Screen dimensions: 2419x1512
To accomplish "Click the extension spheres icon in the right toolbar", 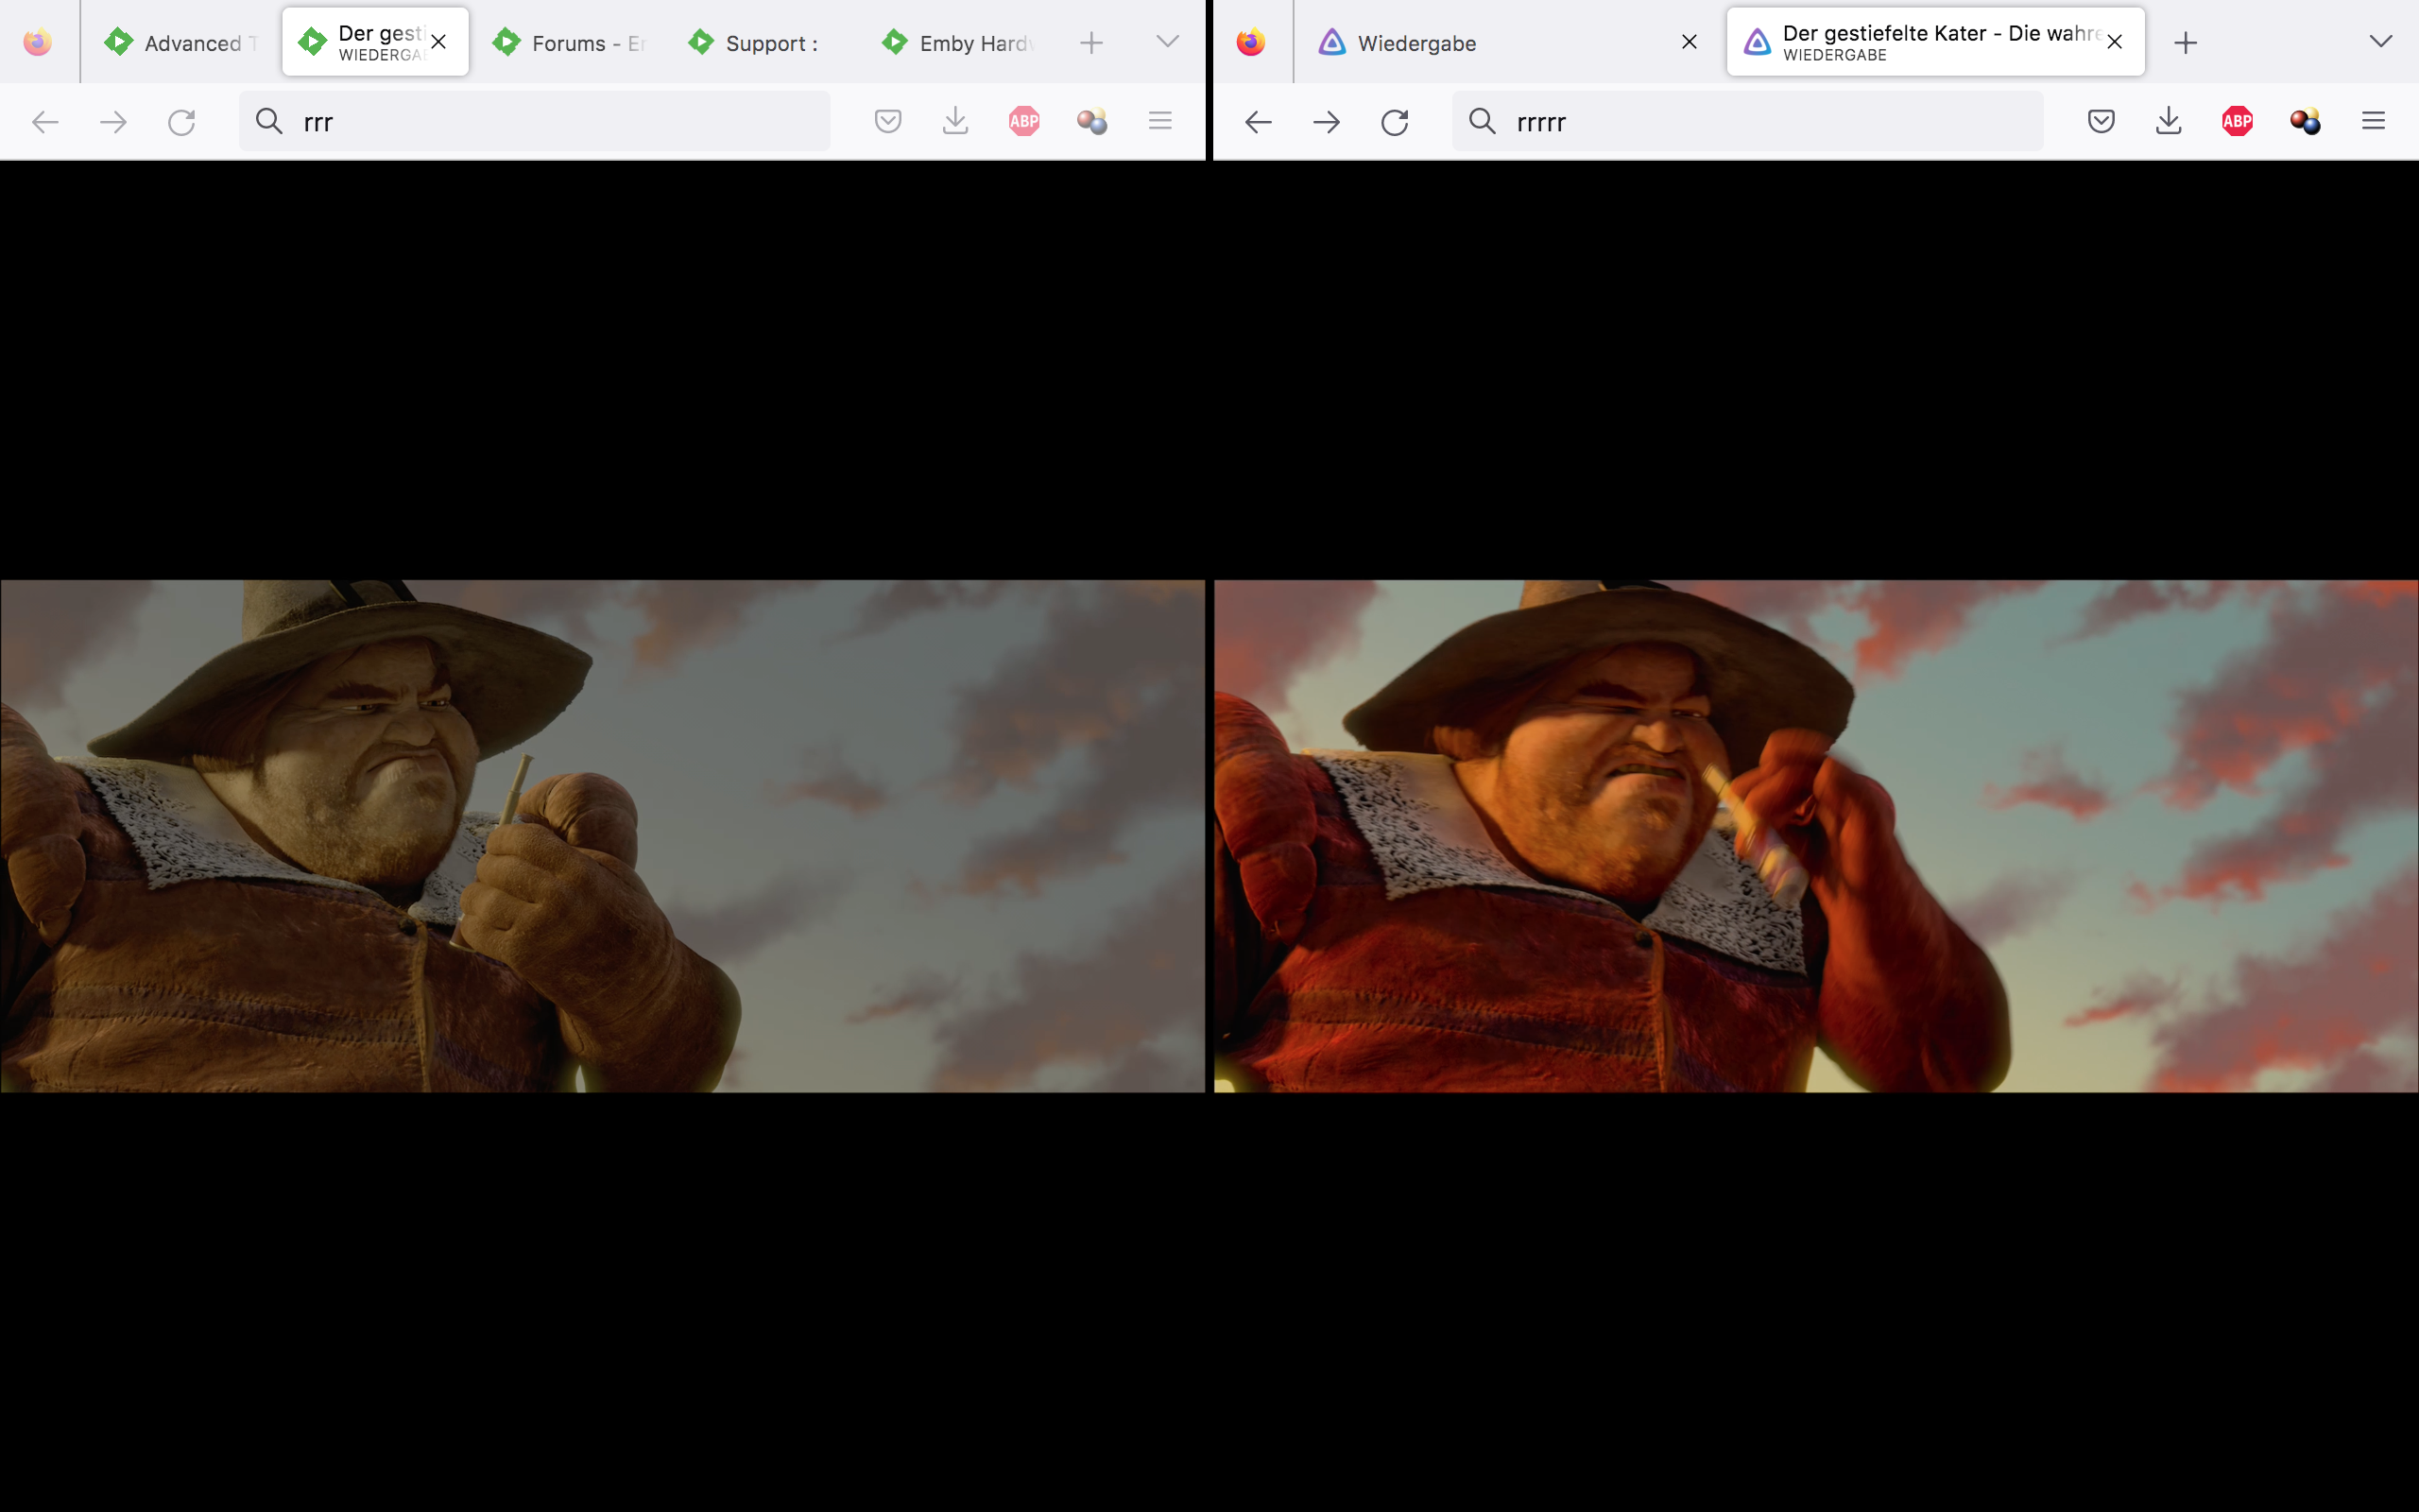I will (x=2307, y=121).
